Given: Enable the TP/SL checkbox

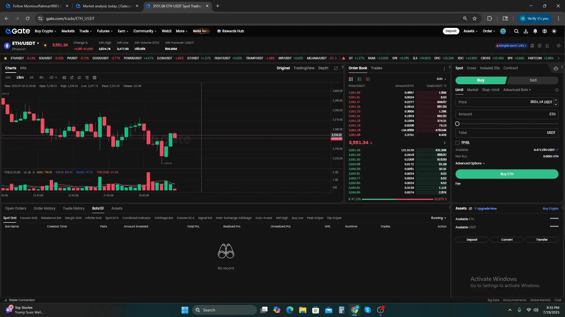Looking at the screenshot, I should (457, 143).
